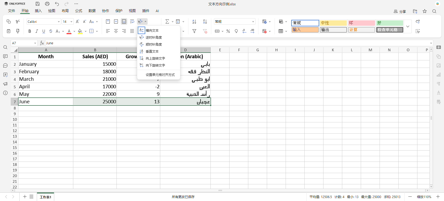Increase decimal places
The width and height of the screenshot is (444, 201).
252,31
